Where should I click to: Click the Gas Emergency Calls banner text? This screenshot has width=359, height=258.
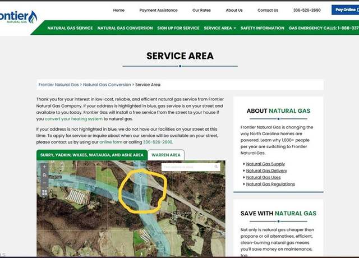pos(324,28)
